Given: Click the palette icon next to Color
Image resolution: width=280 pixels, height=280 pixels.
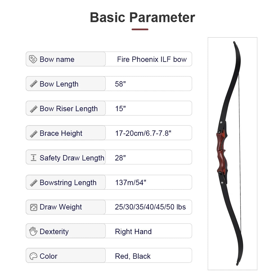Looking at the screenshot, I should pos(33,256).
